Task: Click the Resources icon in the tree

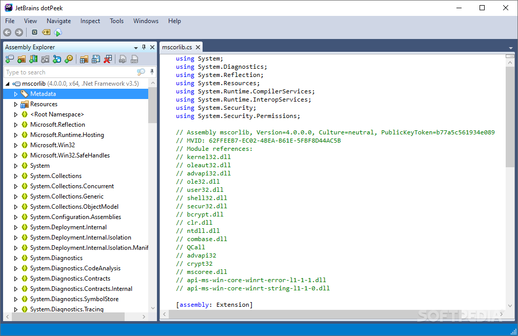Action: coord(25,104)
